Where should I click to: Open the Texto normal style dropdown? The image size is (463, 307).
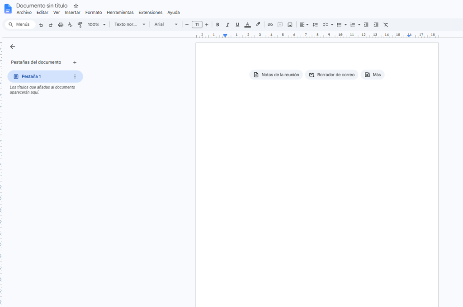click(x=130, y=24)
